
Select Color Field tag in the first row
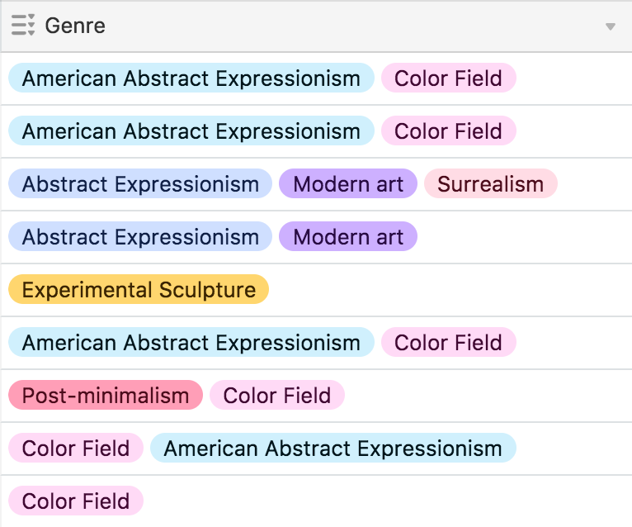coord(448,78)
